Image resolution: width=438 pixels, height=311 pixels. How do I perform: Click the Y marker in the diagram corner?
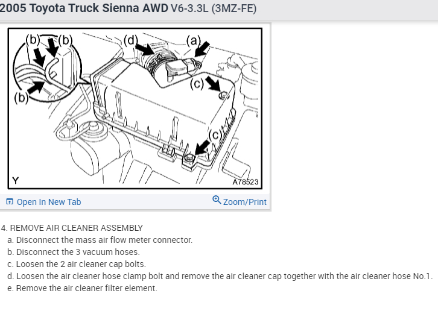coord(15,180)
